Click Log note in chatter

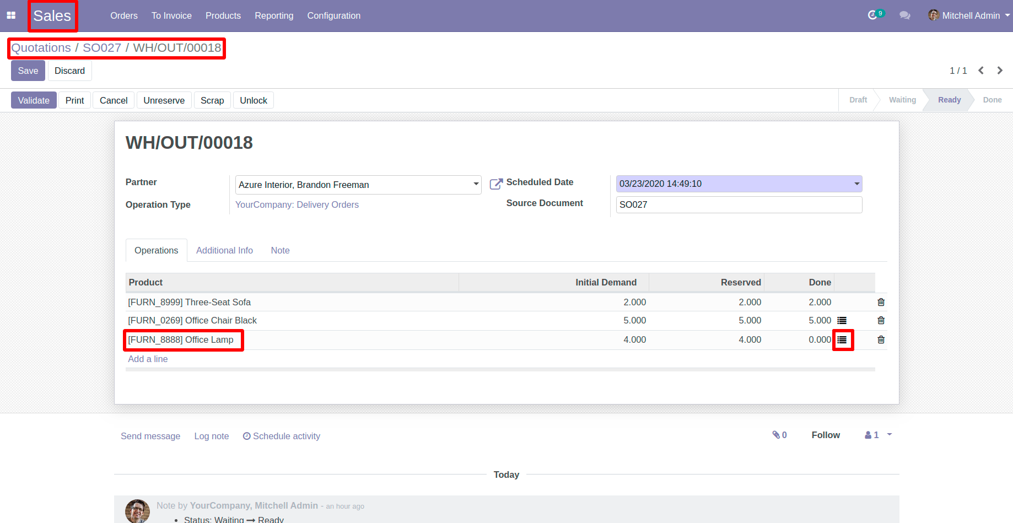point(212,436)
